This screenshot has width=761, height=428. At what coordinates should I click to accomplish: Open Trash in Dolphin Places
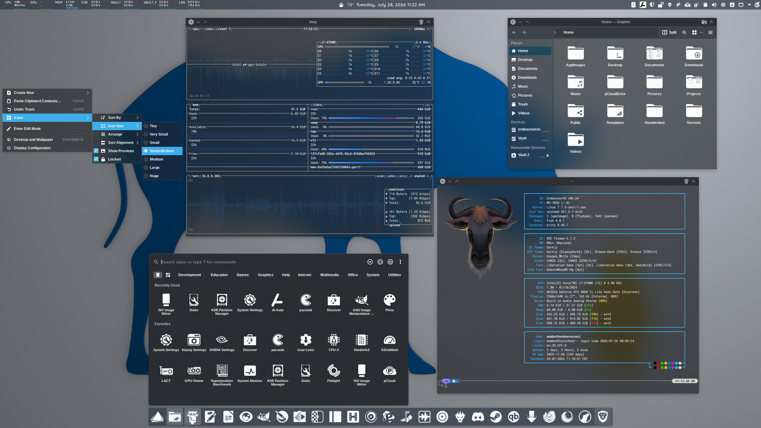pos(530,104)
